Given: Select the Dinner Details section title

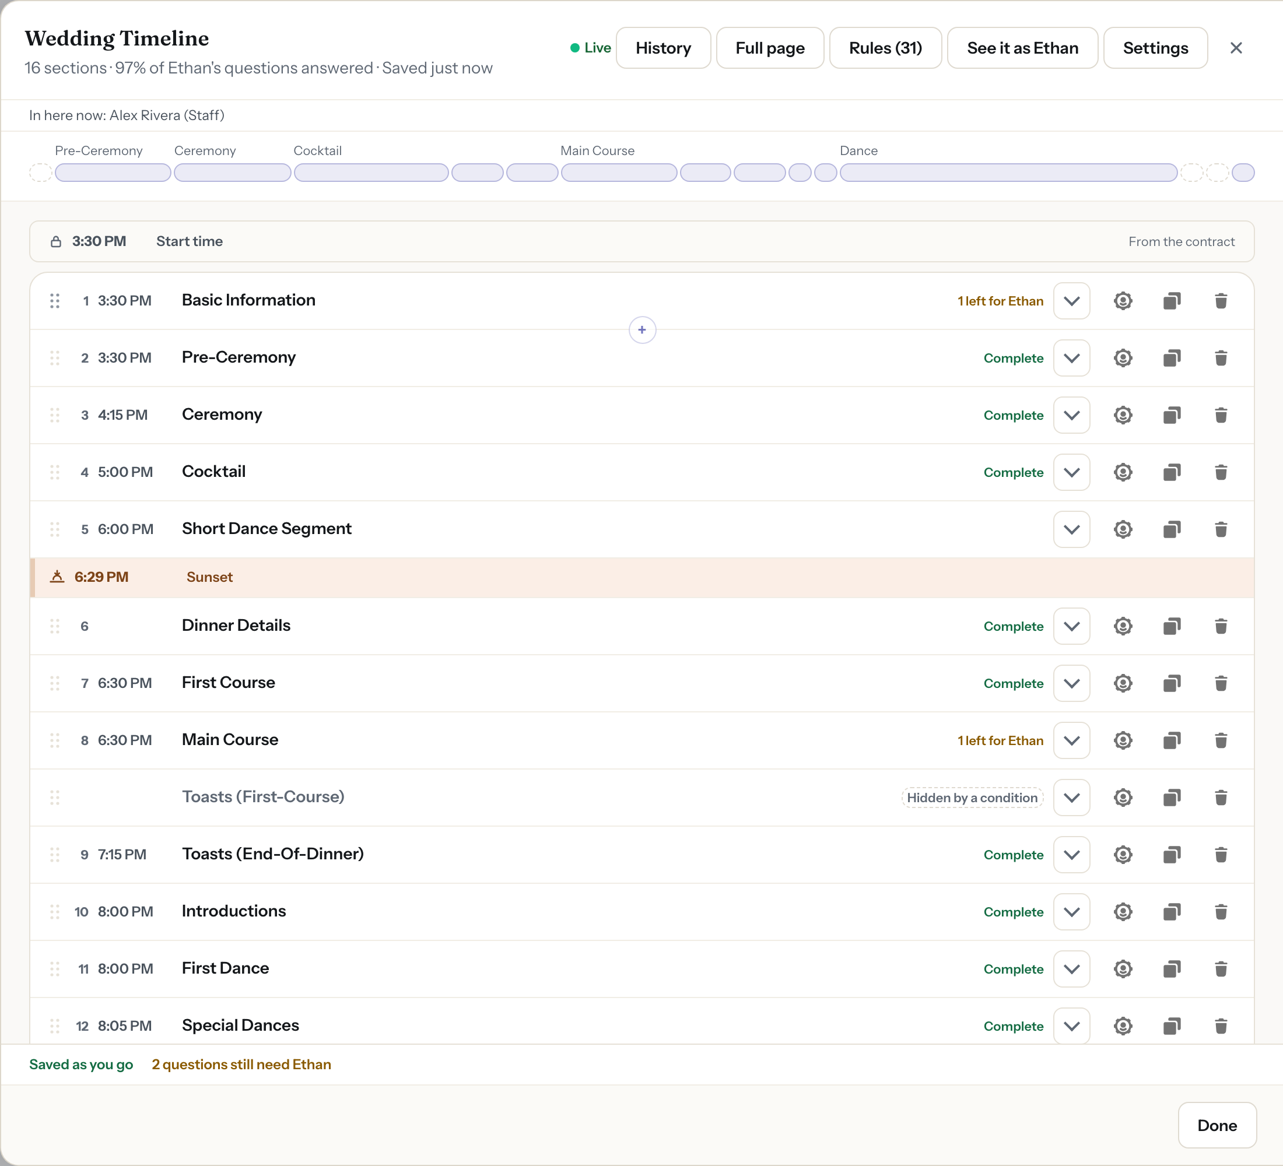Looking at the screenshot, I should click(x=236, y=626).
